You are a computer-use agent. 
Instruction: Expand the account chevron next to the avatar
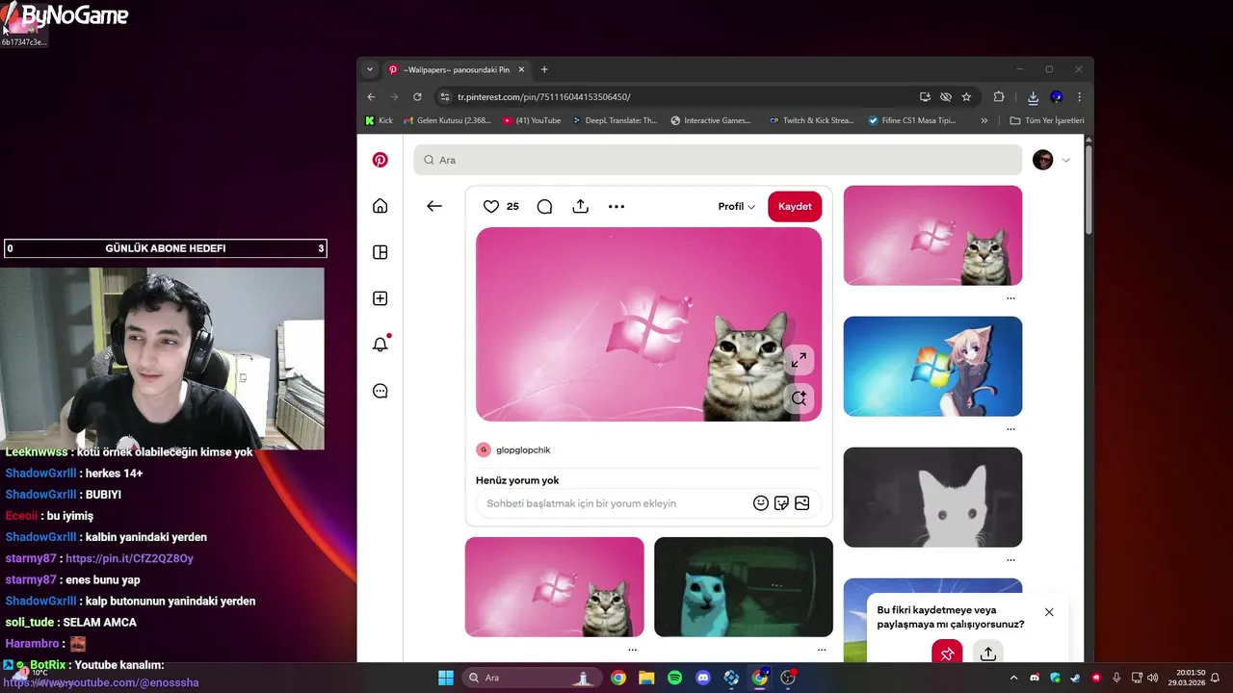click(1065, 160)
